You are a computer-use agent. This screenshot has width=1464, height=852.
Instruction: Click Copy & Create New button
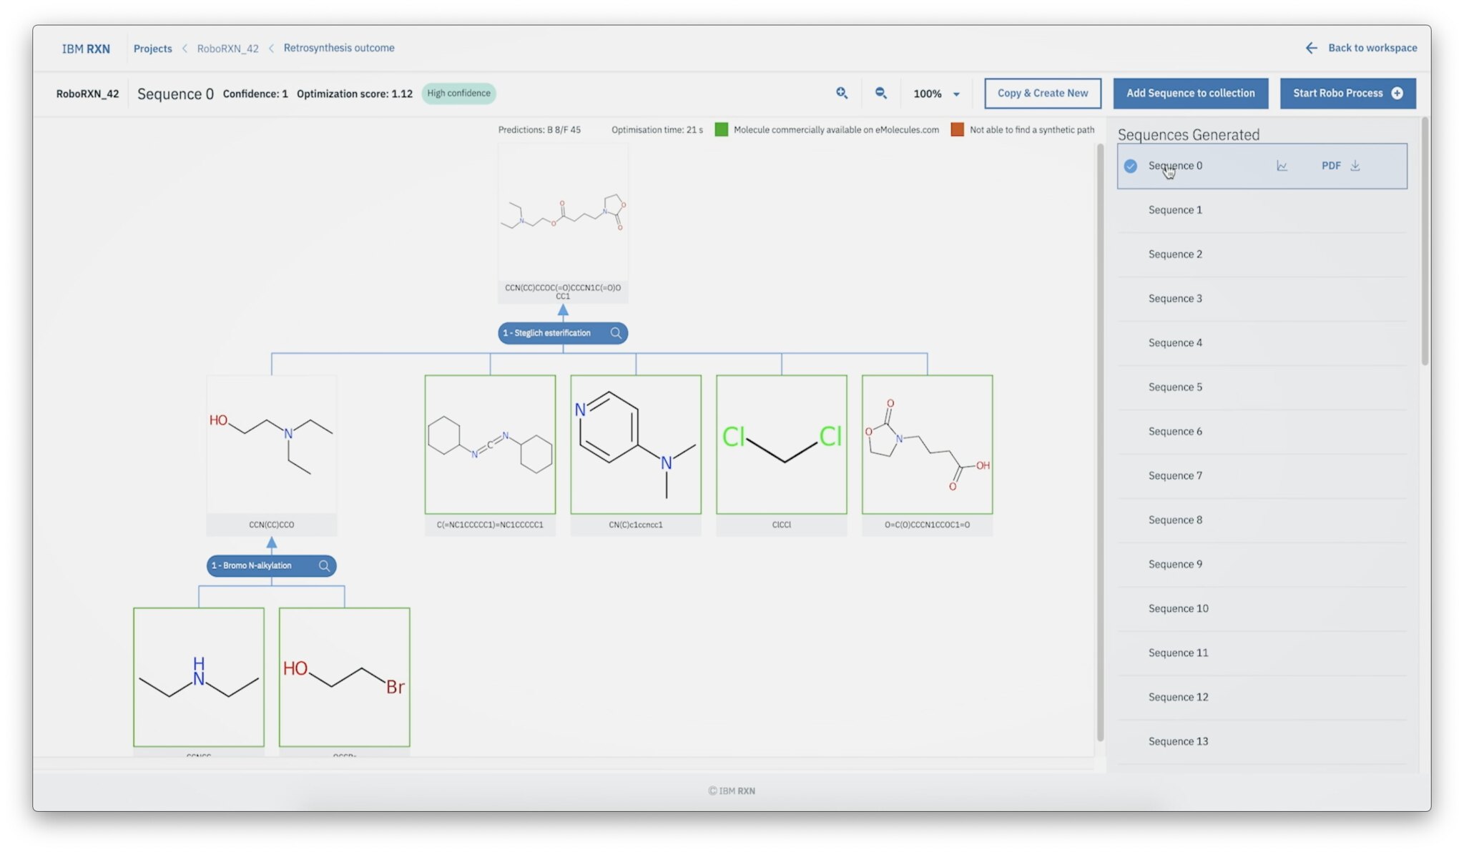pyautogui.click(x=1043, y=94)
